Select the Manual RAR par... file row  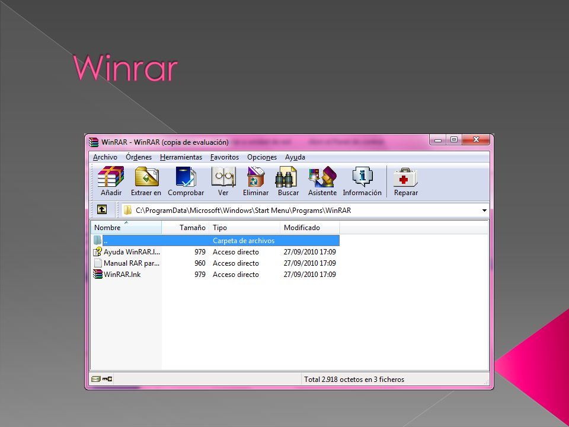point(215,263)
